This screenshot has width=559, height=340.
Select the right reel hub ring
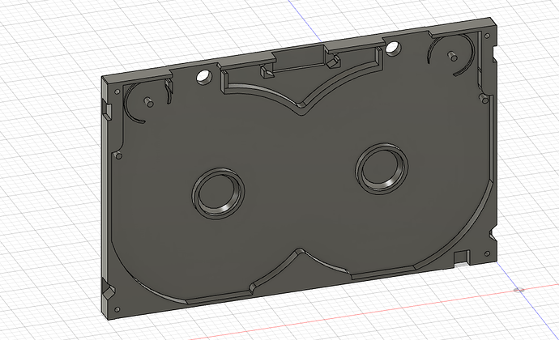[x=382, y=169]
